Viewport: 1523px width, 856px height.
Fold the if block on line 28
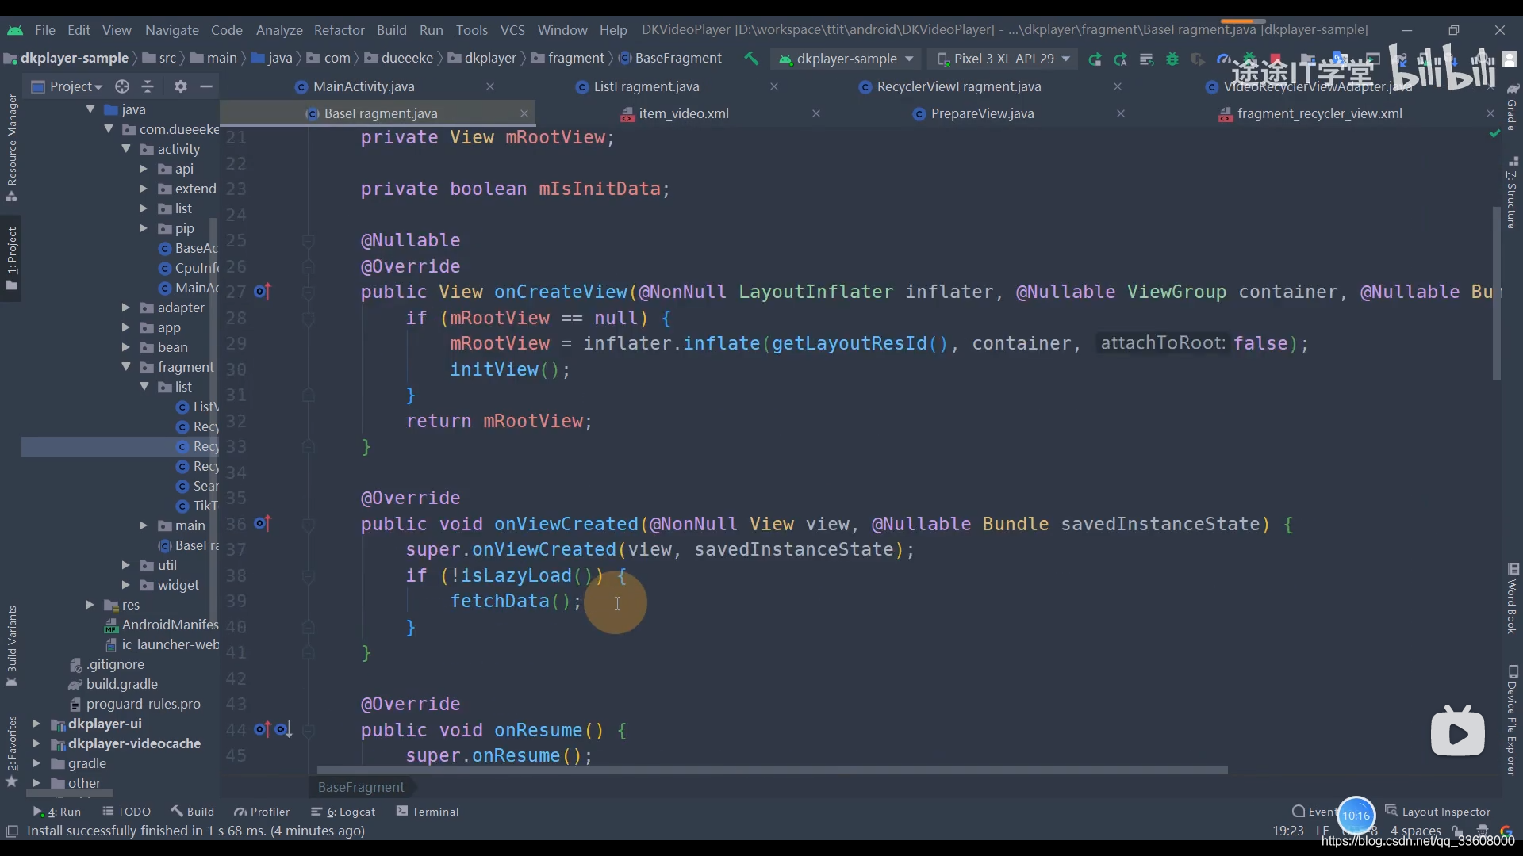[x=309, y=318]
